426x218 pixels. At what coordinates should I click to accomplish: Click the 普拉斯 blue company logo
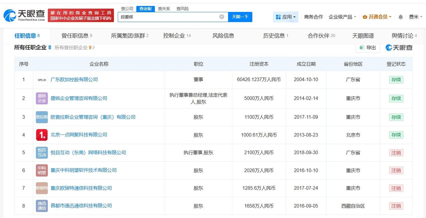click(x=42, y=117)
